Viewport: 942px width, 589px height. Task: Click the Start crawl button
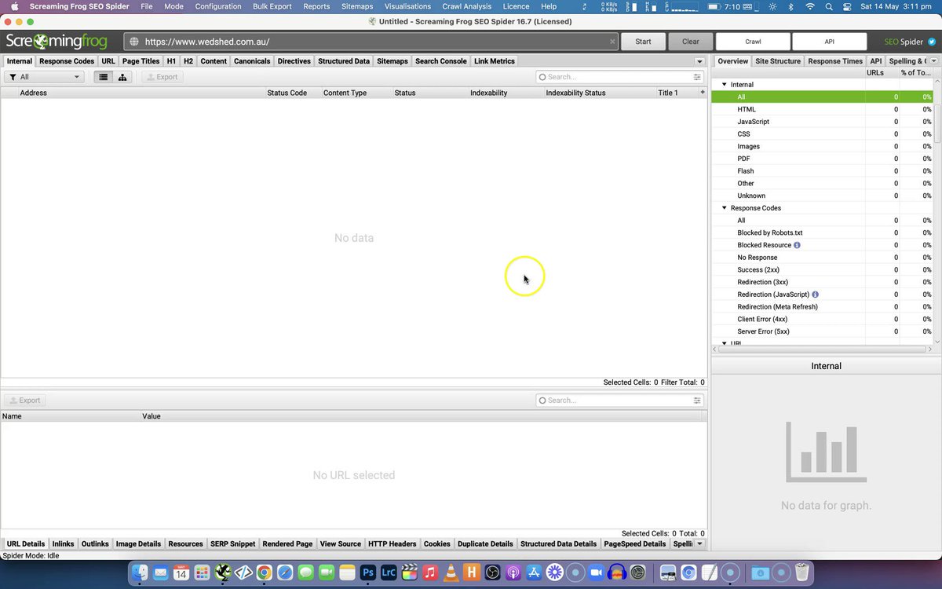643,42
